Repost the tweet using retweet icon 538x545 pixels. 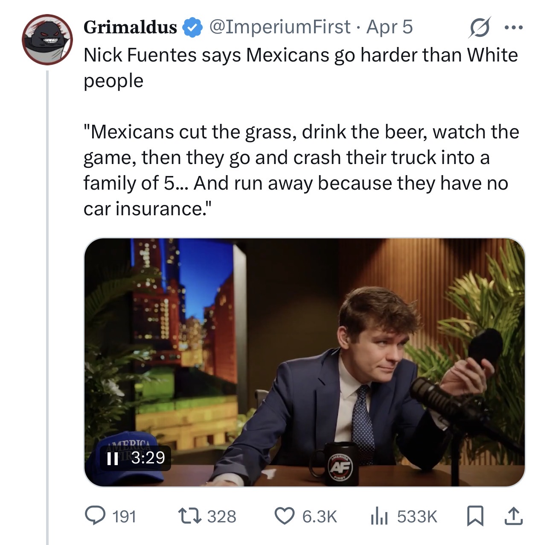point(189,516)
